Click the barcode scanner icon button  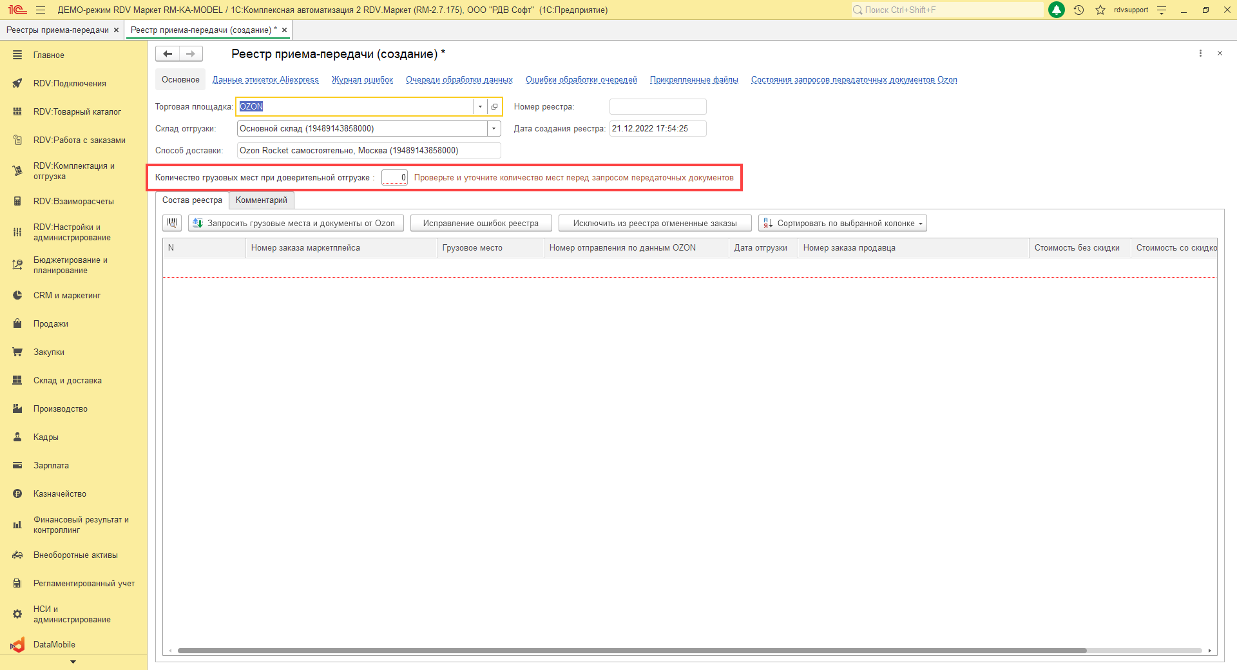[171, 223]
